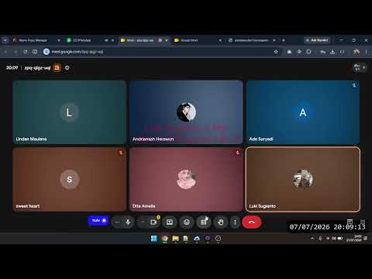
Task: Click the meet.google.com address bar
Action: click(160, 52)
